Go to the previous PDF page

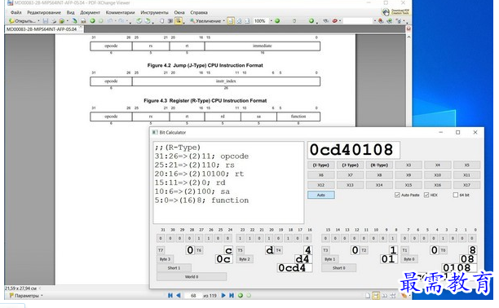click(179, 296)
